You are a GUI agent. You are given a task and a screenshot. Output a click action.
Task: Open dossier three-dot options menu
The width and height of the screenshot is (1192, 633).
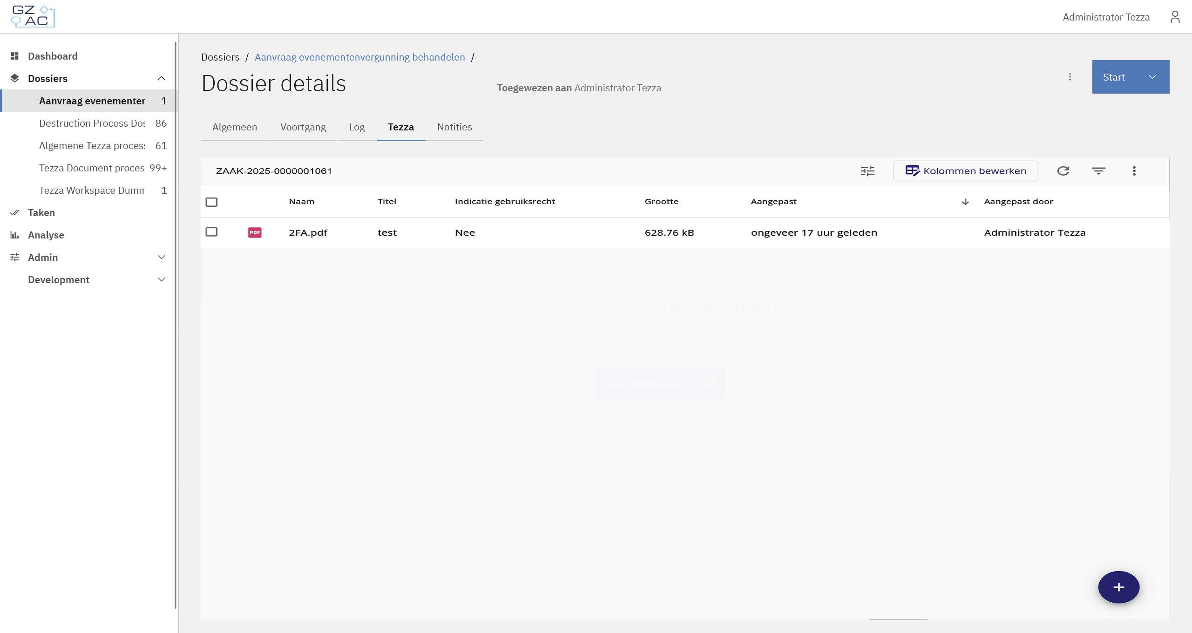(x=1070, y=77)
